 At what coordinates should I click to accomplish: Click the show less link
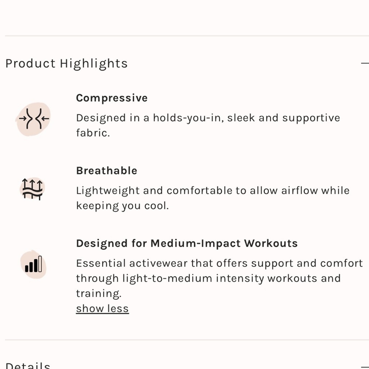(102, 308)
